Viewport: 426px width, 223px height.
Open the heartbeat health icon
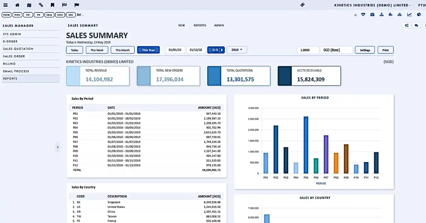(x=363, y=15)
